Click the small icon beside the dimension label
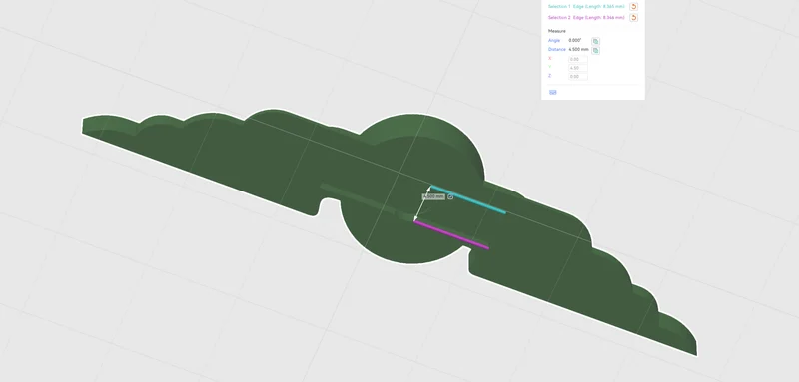The image size is (799, 382). (450, 196)
